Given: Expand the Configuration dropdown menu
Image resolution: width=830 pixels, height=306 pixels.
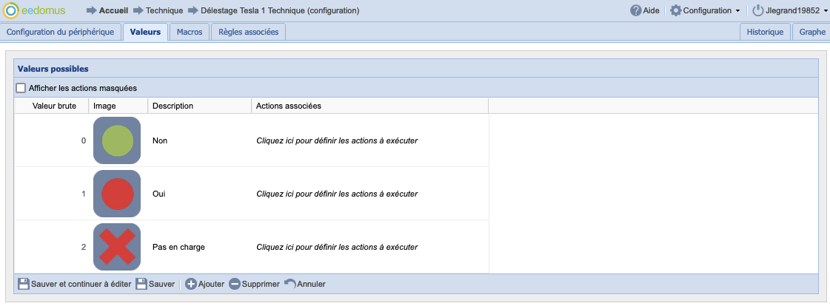Looking at the screenshot, I should click(705, 11).
